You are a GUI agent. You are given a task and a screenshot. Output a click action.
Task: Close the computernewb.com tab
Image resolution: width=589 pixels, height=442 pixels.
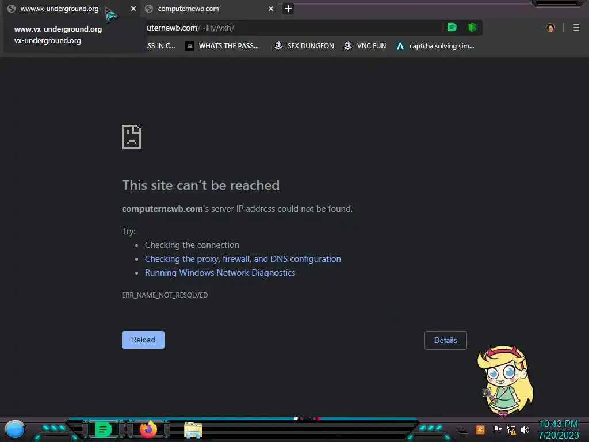(271, 9)
